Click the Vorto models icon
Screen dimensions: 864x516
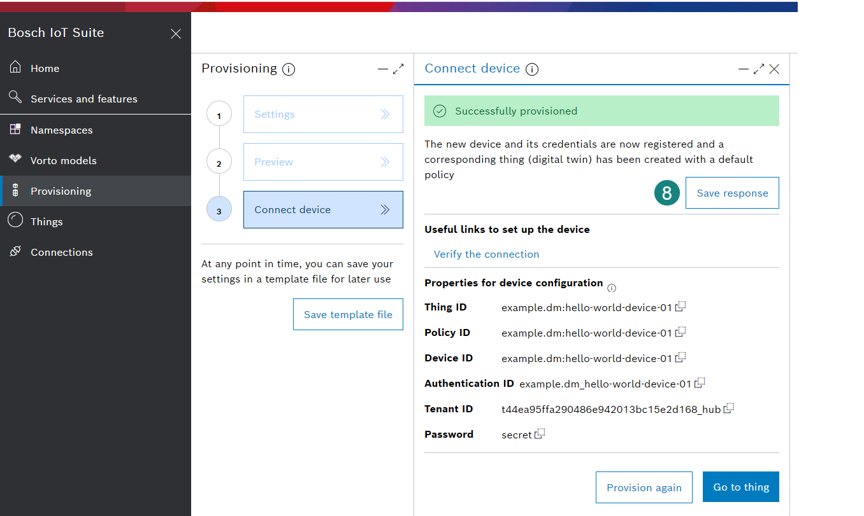[x=15, y=158]
